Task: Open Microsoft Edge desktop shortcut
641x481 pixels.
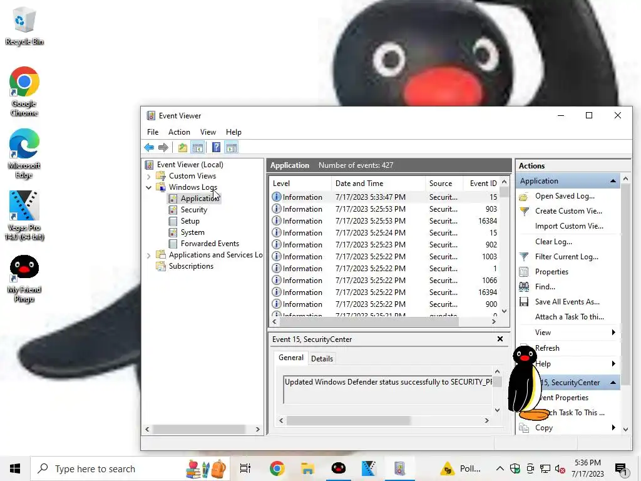Action: pos(24,154)
